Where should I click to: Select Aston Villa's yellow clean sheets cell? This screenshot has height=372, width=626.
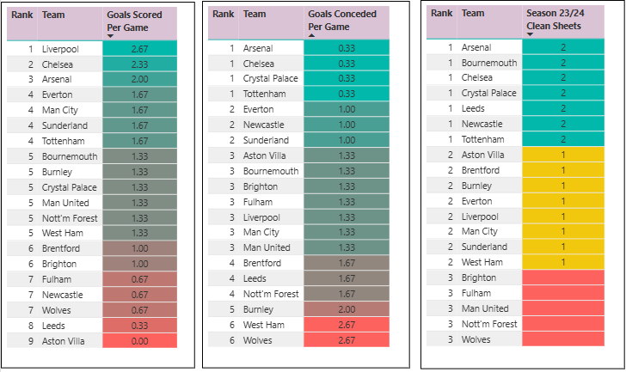pyautogui.click(x=563, y=155)
